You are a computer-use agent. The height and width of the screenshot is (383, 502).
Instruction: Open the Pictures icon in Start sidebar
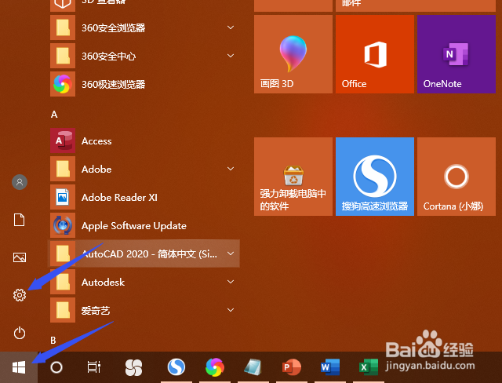click(x=20, y=257)
